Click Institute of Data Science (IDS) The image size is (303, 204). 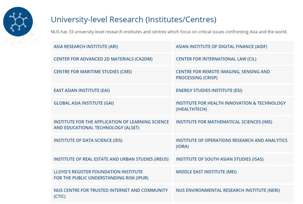pos(88,140)
